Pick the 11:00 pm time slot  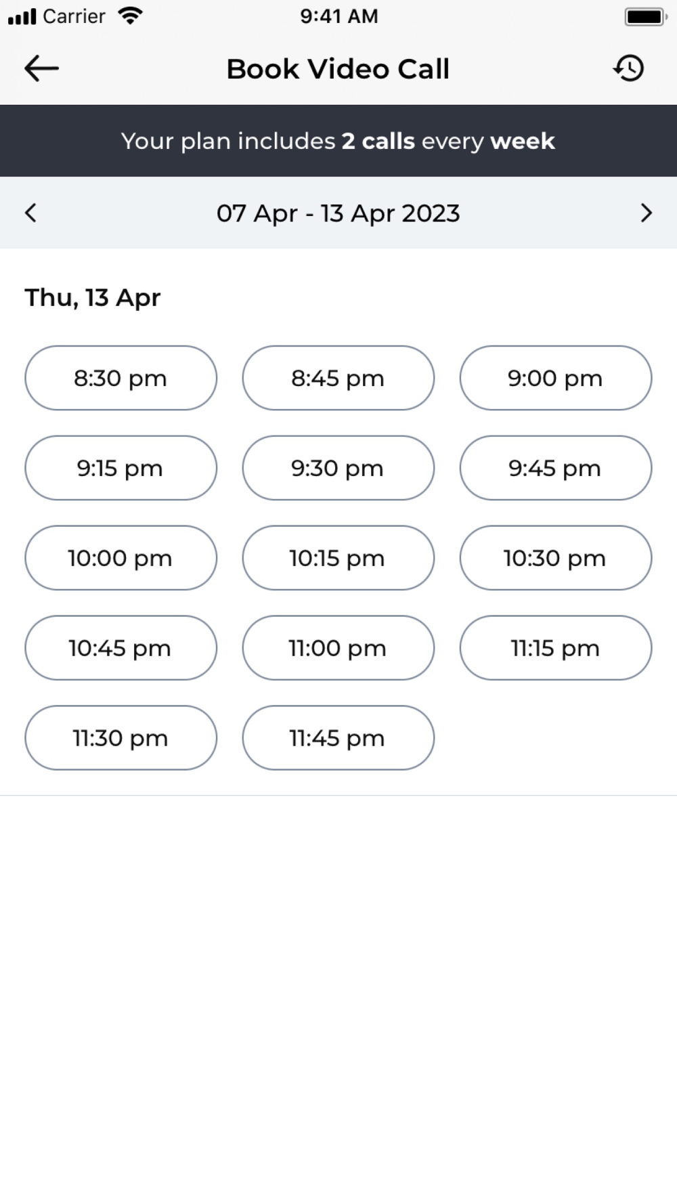(x=338, y=648)
